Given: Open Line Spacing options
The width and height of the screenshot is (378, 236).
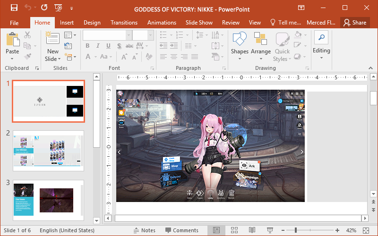Looking at the screenshot, I should pyautogui.click(x=202, y=35).
